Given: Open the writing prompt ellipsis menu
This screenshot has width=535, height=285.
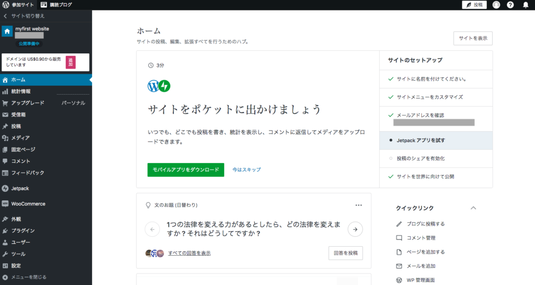Looking at the screenshot, I should click(x=358, y=206).
